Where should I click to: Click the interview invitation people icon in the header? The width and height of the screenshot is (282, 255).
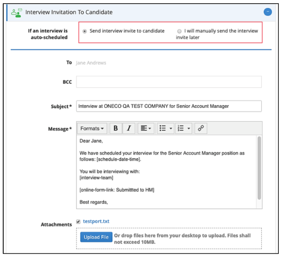point(16,13)
